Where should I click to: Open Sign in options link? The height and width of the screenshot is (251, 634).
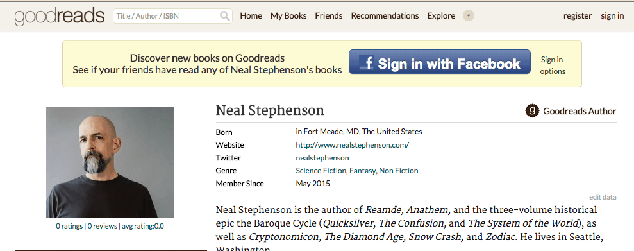click(x=553, y=65)
